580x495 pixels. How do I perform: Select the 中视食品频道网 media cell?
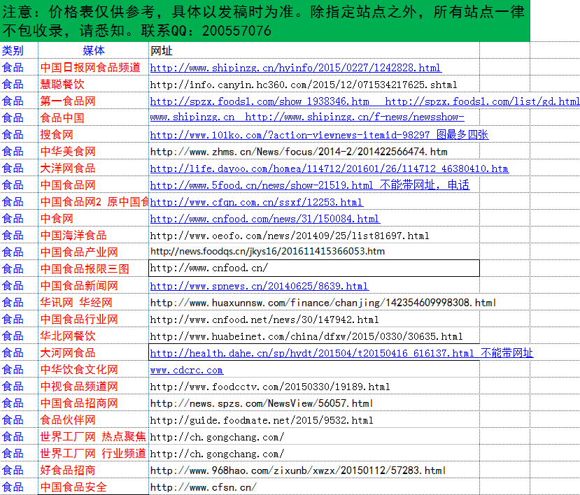point(93,387)
